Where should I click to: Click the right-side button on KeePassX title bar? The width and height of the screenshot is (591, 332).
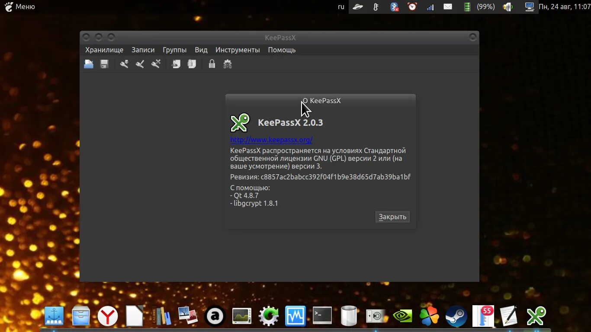(472, 37)
